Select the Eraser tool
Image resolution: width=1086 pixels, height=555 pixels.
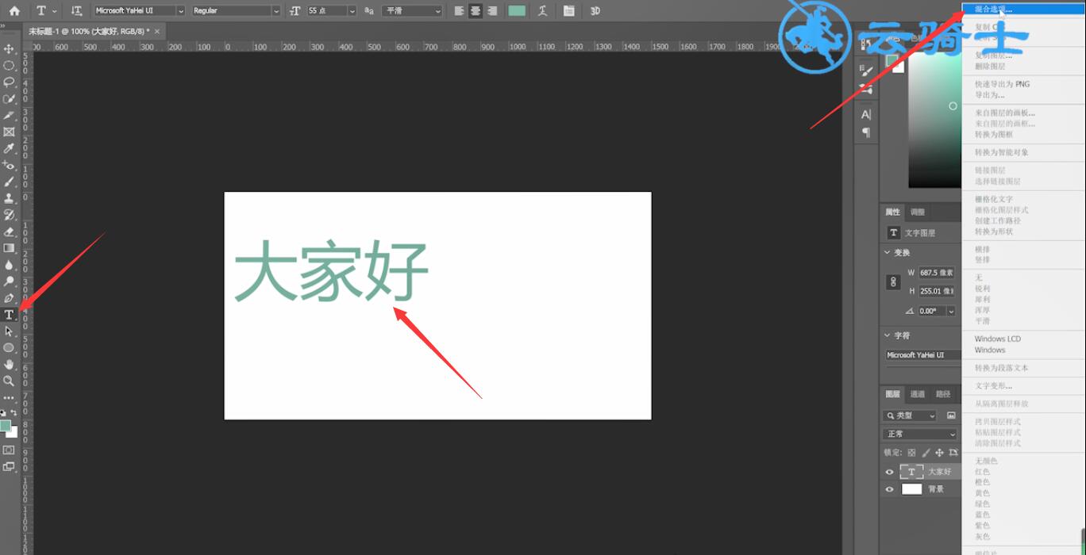[10, 232]
